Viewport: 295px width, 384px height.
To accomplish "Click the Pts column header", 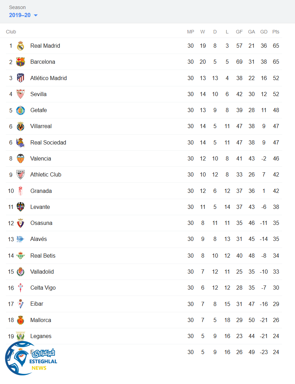I will tap(276, 32).
